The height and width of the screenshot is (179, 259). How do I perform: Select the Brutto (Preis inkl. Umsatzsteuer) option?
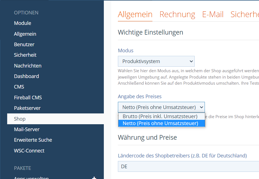coord(160,116)
